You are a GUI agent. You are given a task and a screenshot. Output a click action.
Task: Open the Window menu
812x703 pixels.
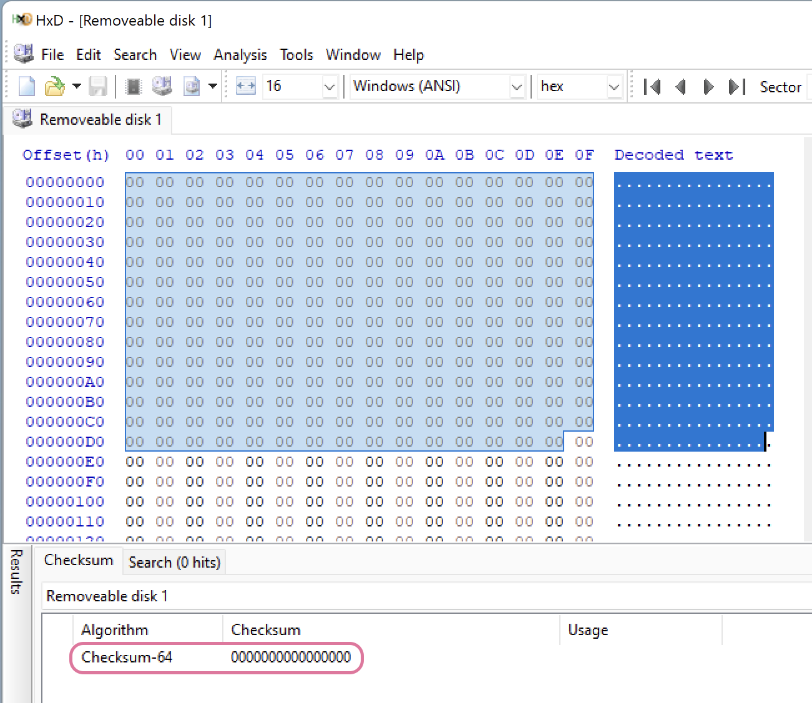coord(353,55)
